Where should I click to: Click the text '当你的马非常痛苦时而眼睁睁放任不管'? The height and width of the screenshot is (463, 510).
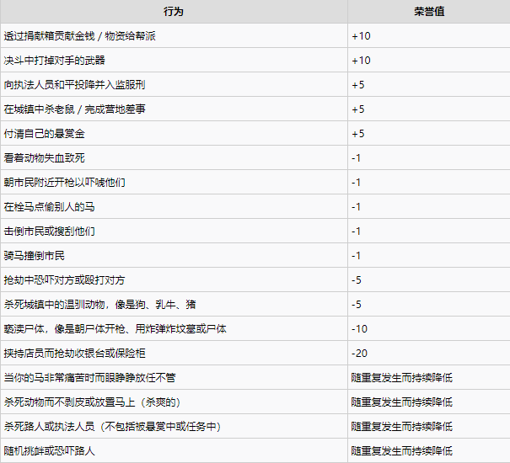89,377
